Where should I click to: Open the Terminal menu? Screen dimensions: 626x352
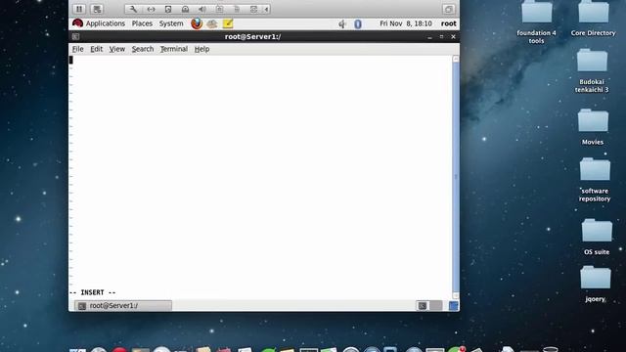pos(174,49)
